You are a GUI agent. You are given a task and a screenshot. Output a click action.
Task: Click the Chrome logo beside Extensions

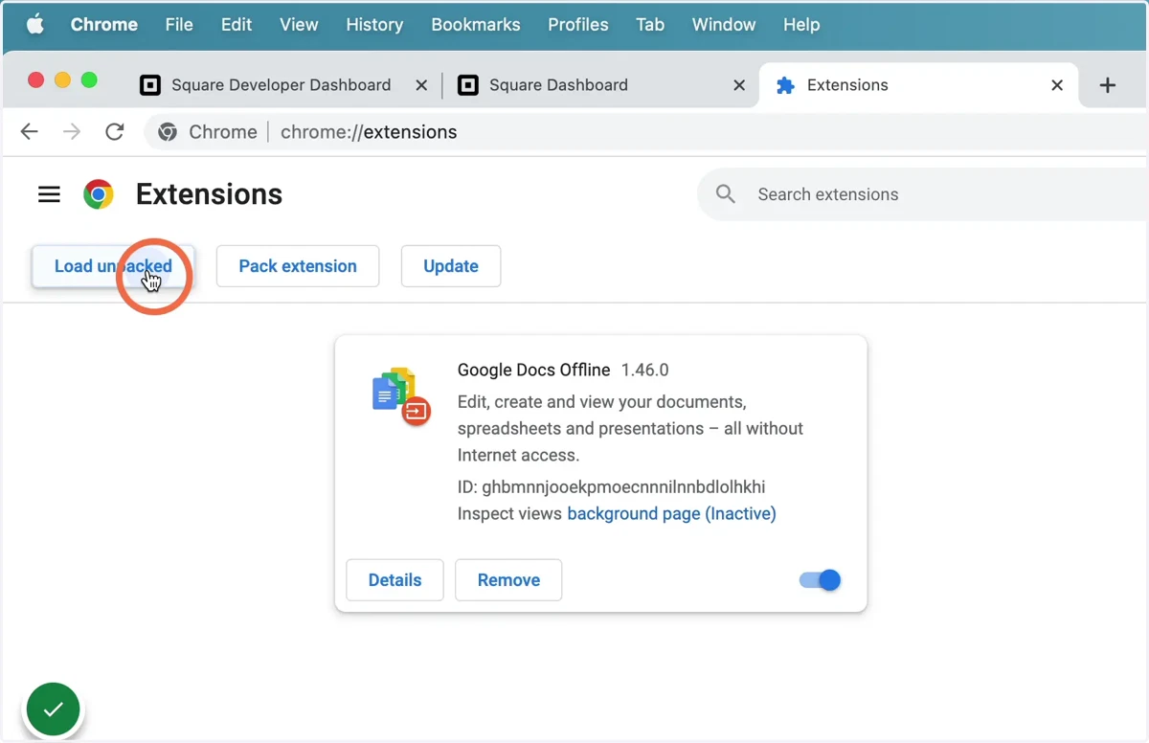pyautogui.click(x=98, y=194)
